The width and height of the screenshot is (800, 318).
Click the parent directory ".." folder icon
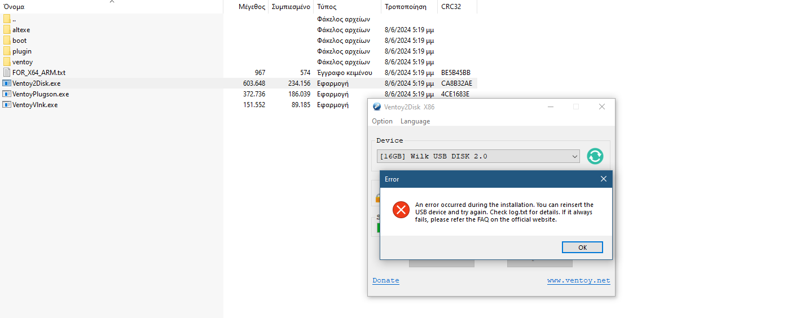(x=7, y=19)
